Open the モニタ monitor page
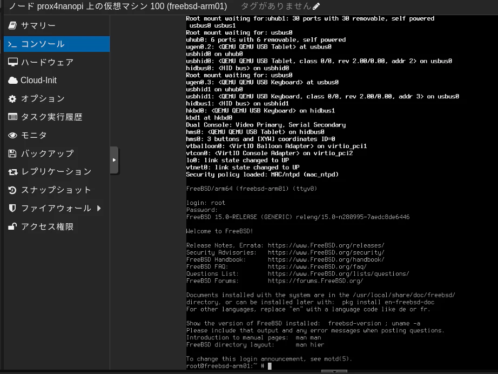Image resolution: width=498 pixels, height=374 pixels. [57, 135]
